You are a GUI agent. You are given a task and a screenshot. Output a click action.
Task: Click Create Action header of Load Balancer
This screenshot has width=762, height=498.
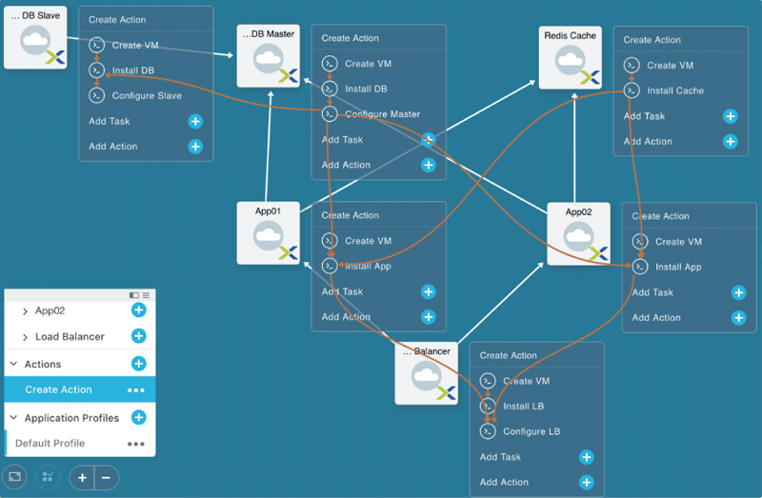509,355
